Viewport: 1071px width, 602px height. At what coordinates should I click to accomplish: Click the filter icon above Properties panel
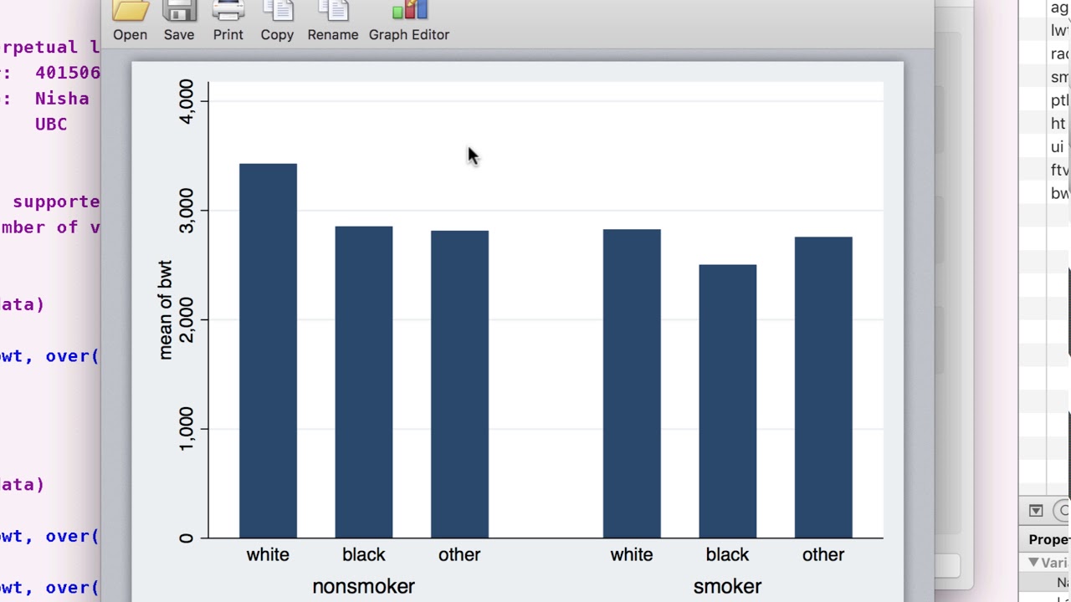click(x=1036, y=510)
